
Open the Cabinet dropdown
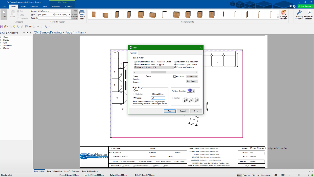click(x=70, y=18)
